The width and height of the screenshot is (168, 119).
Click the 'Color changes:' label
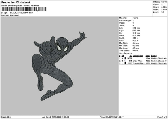125,20
